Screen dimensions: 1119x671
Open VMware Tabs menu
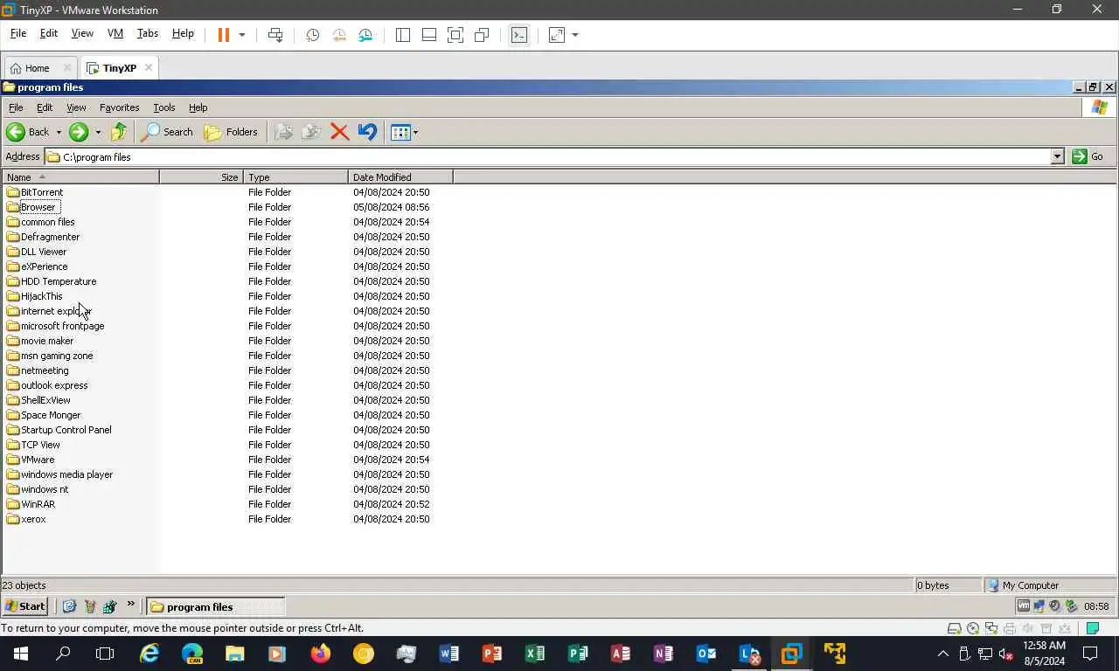pyautogui.click(x=148, y=33)
